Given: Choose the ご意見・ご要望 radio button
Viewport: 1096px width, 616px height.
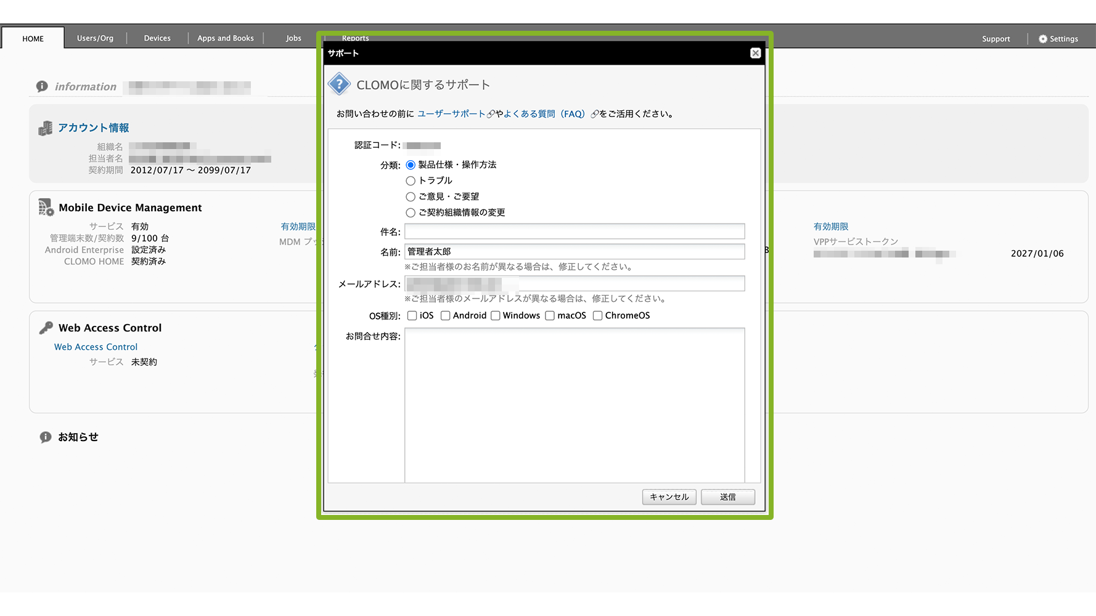Looking at the screenshot, I should pyautogui.click(x=411, y=197).
